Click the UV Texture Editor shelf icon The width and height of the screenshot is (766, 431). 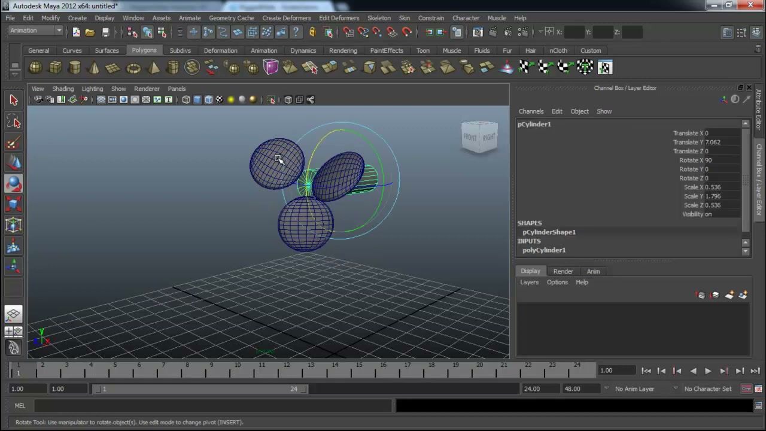coord(605,68)
